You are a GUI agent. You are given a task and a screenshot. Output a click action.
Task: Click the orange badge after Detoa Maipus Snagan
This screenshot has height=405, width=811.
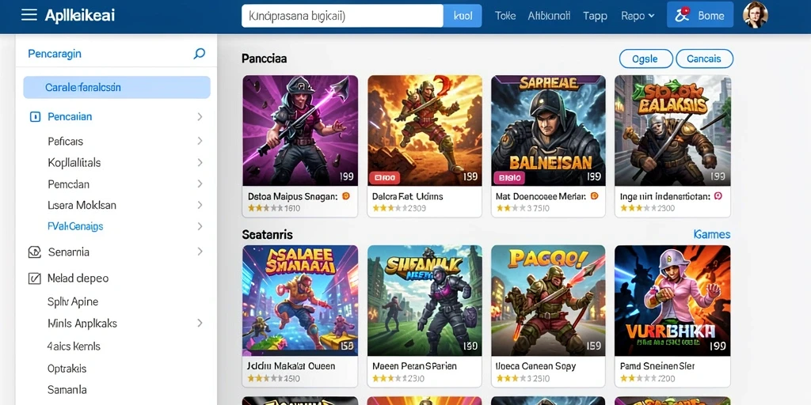[346, 196]
